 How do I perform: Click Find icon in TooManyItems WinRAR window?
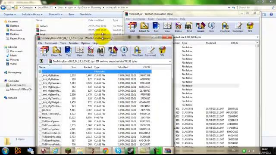click(101, 51)
